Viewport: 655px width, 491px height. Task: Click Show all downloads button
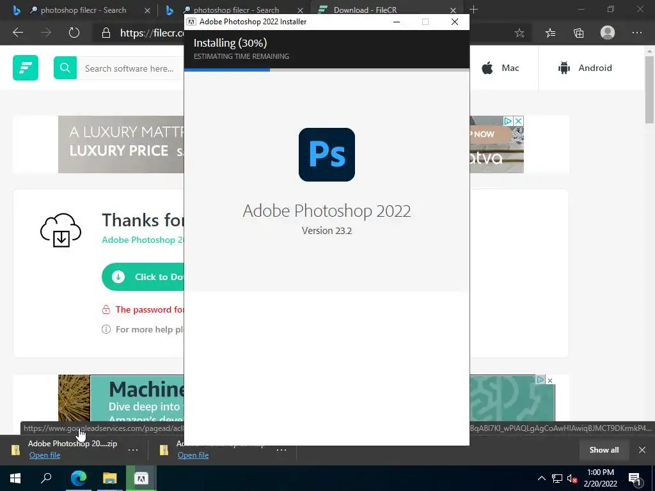tap(604, 450)
